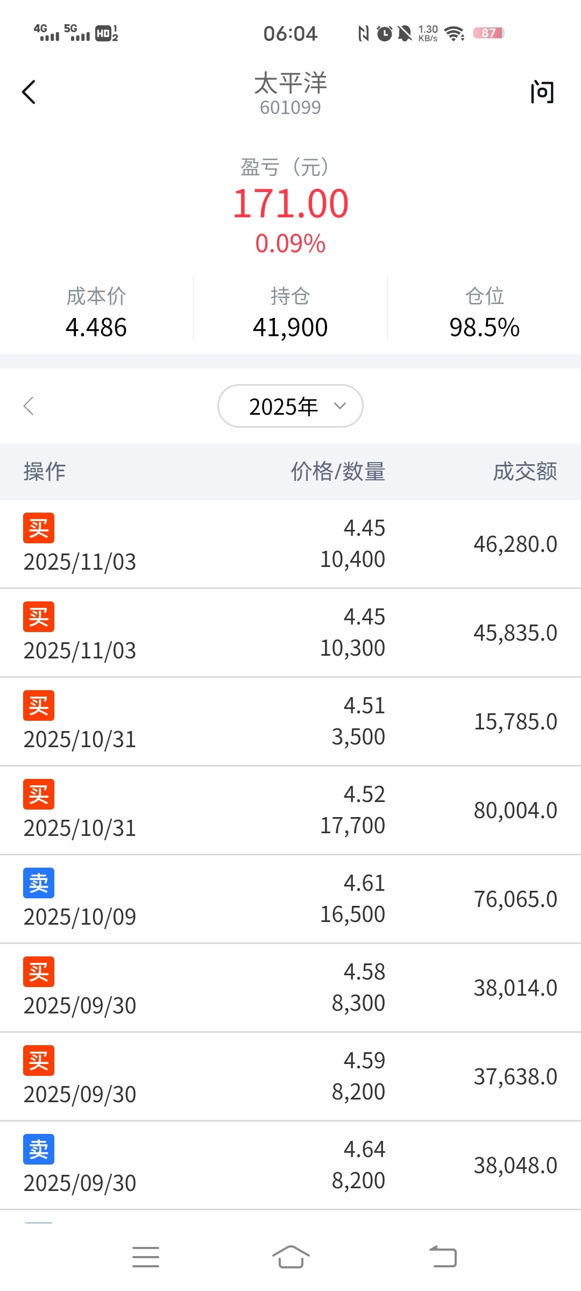Screen dimensions: 581x1291
Task: Open the buy record with amount 80,004.0
Action: click(x=290, y=810)
